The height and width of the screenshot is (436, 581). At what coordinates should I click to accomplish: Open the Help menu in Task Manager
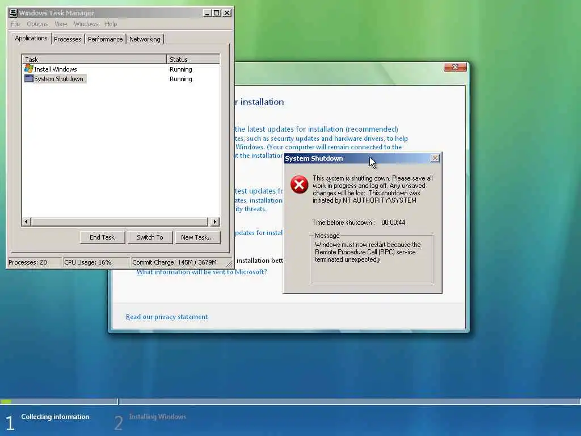click(111, 24)
